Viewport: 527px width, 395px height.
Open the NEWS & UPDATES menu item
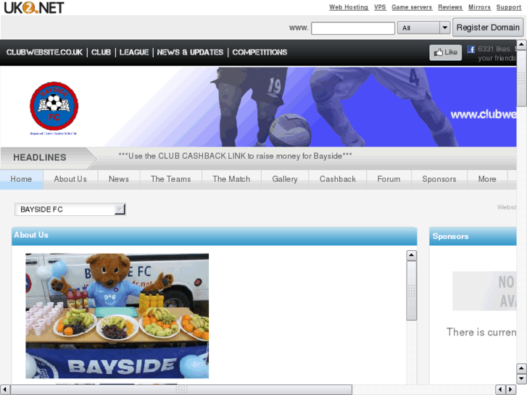click(190, 52)
